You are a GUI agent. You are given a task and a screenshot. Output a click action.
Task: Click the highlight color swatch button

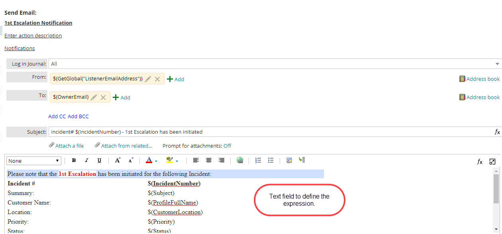pyautogui.click(x=169, y=160)
